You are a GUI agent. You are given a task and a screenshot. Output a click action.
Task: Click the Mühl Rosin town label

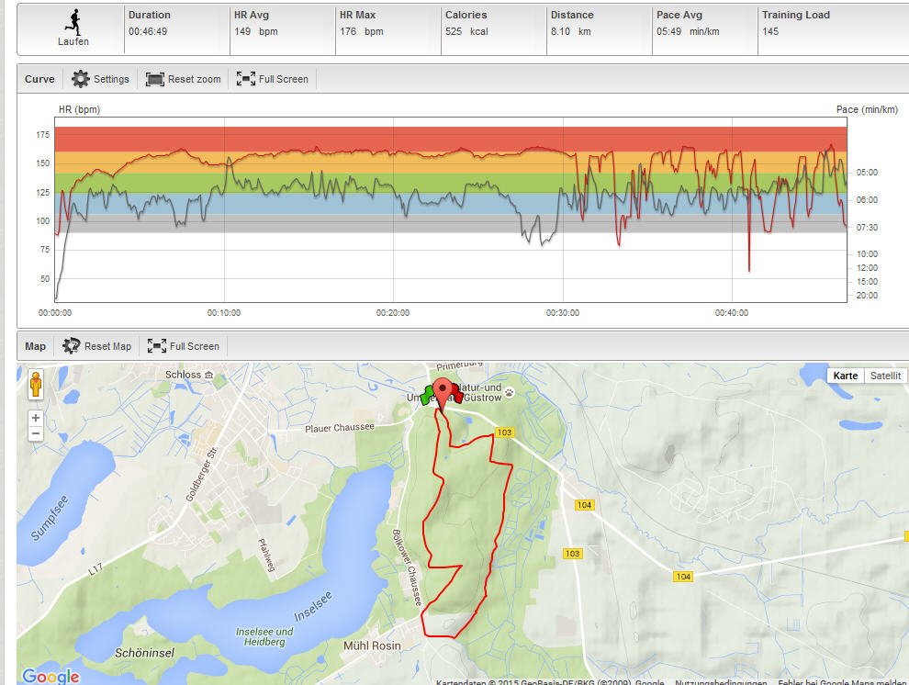coord(372,646)
